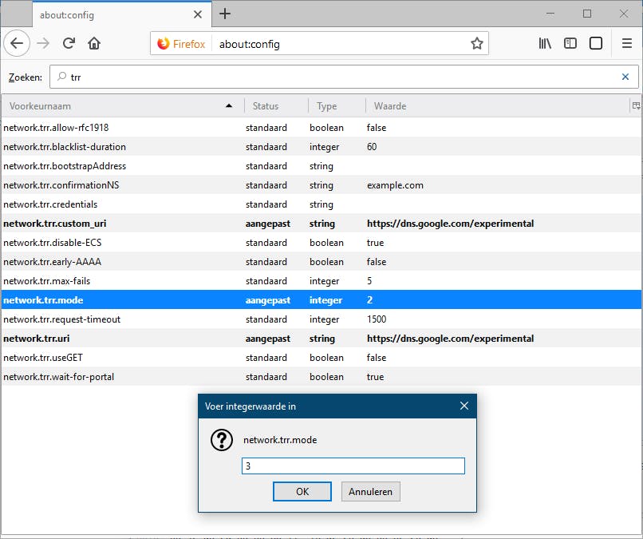Click the dialog title Voer integerwaarde in

coord(250,406)
